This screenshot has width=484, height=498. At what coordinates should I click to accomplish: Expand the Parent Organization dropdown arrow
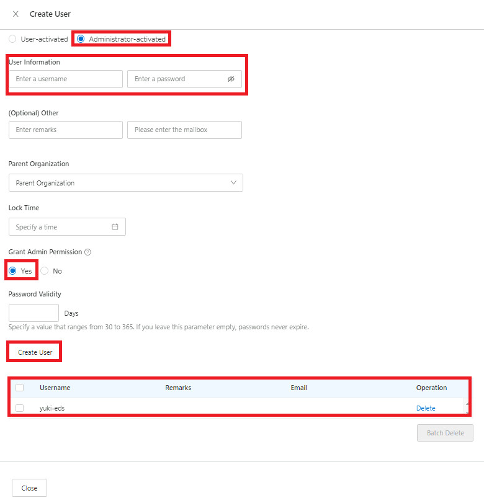click(x=233, y=183)
